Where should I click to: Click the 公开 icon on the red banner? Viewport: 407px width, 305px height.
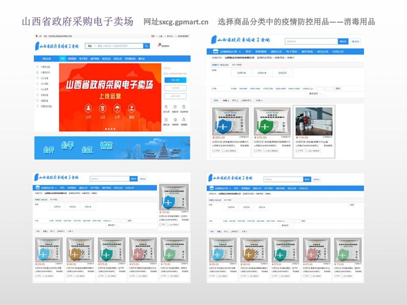[x=89, y=108]
